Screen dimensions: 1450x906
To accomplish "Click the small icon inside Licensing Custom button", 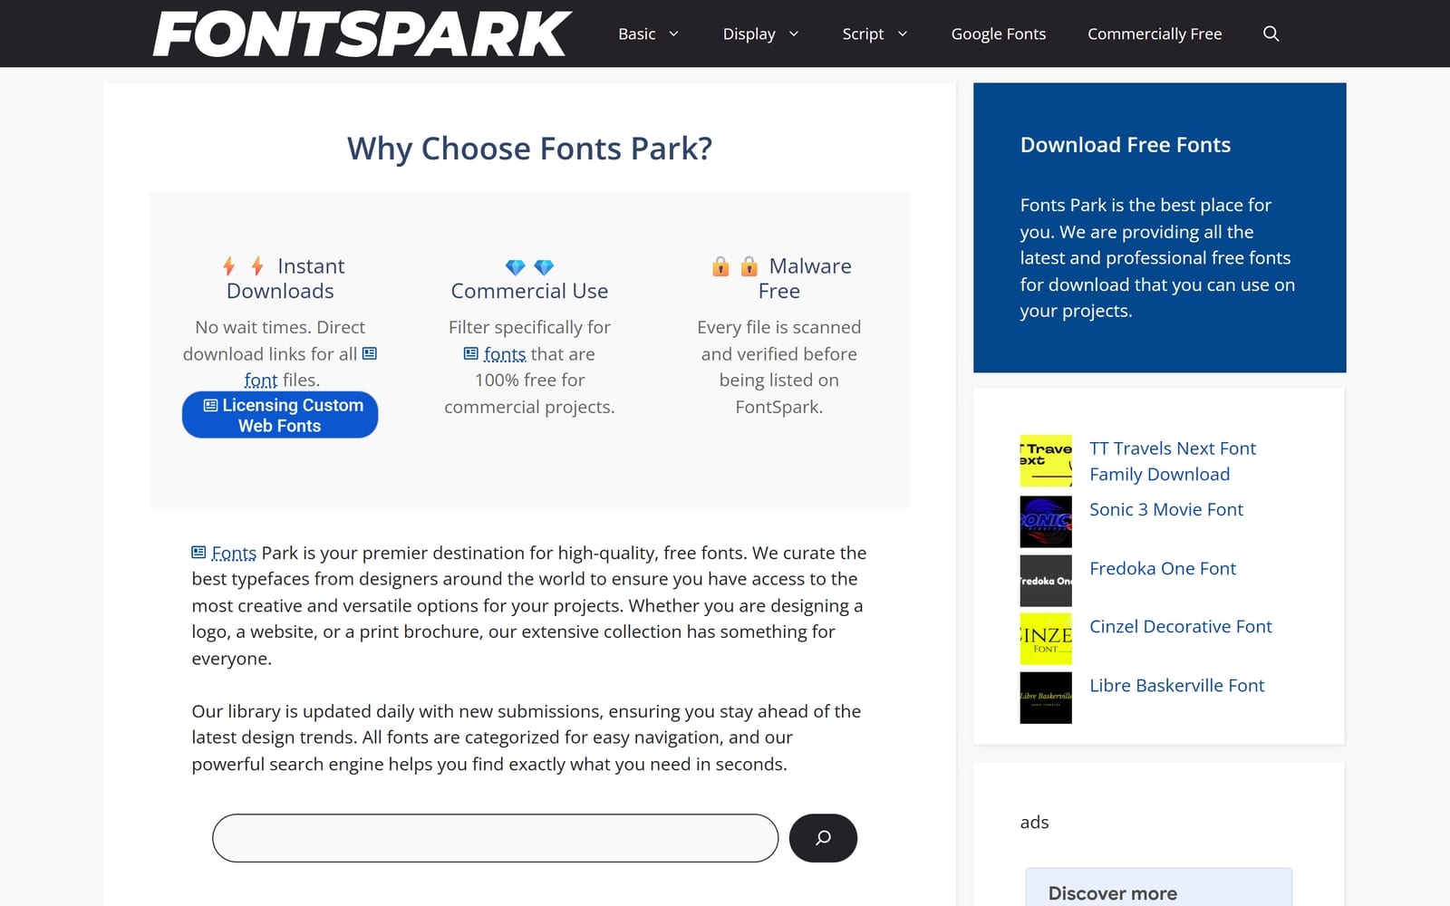I will pyautogui.click(x=210, y=405).
